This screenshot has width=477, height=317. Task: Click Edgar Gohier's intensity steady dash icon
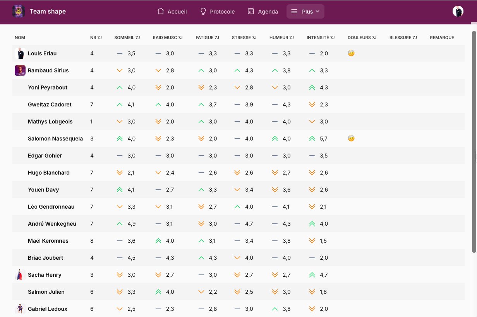pyautogui.click(x=312, y=156)
